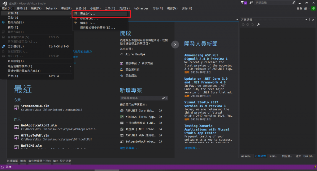Click the WebApplication3.sln solution icon

(16, 127)
